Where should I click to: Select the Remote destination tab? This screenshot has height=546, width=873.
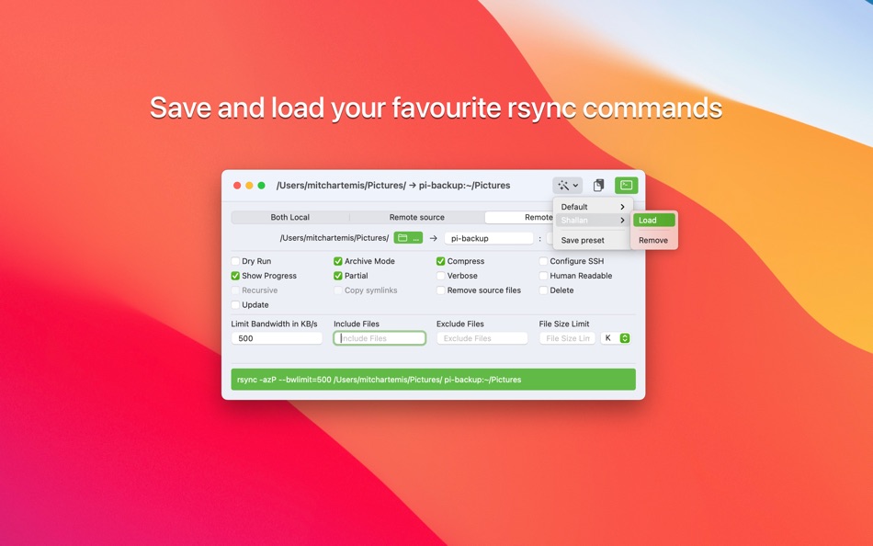[519, 217]
